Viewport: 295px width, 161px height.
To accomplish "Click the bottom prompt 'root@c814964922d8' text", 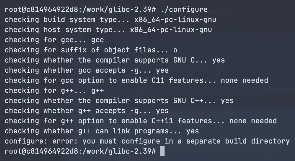I will tap(41, 151).
